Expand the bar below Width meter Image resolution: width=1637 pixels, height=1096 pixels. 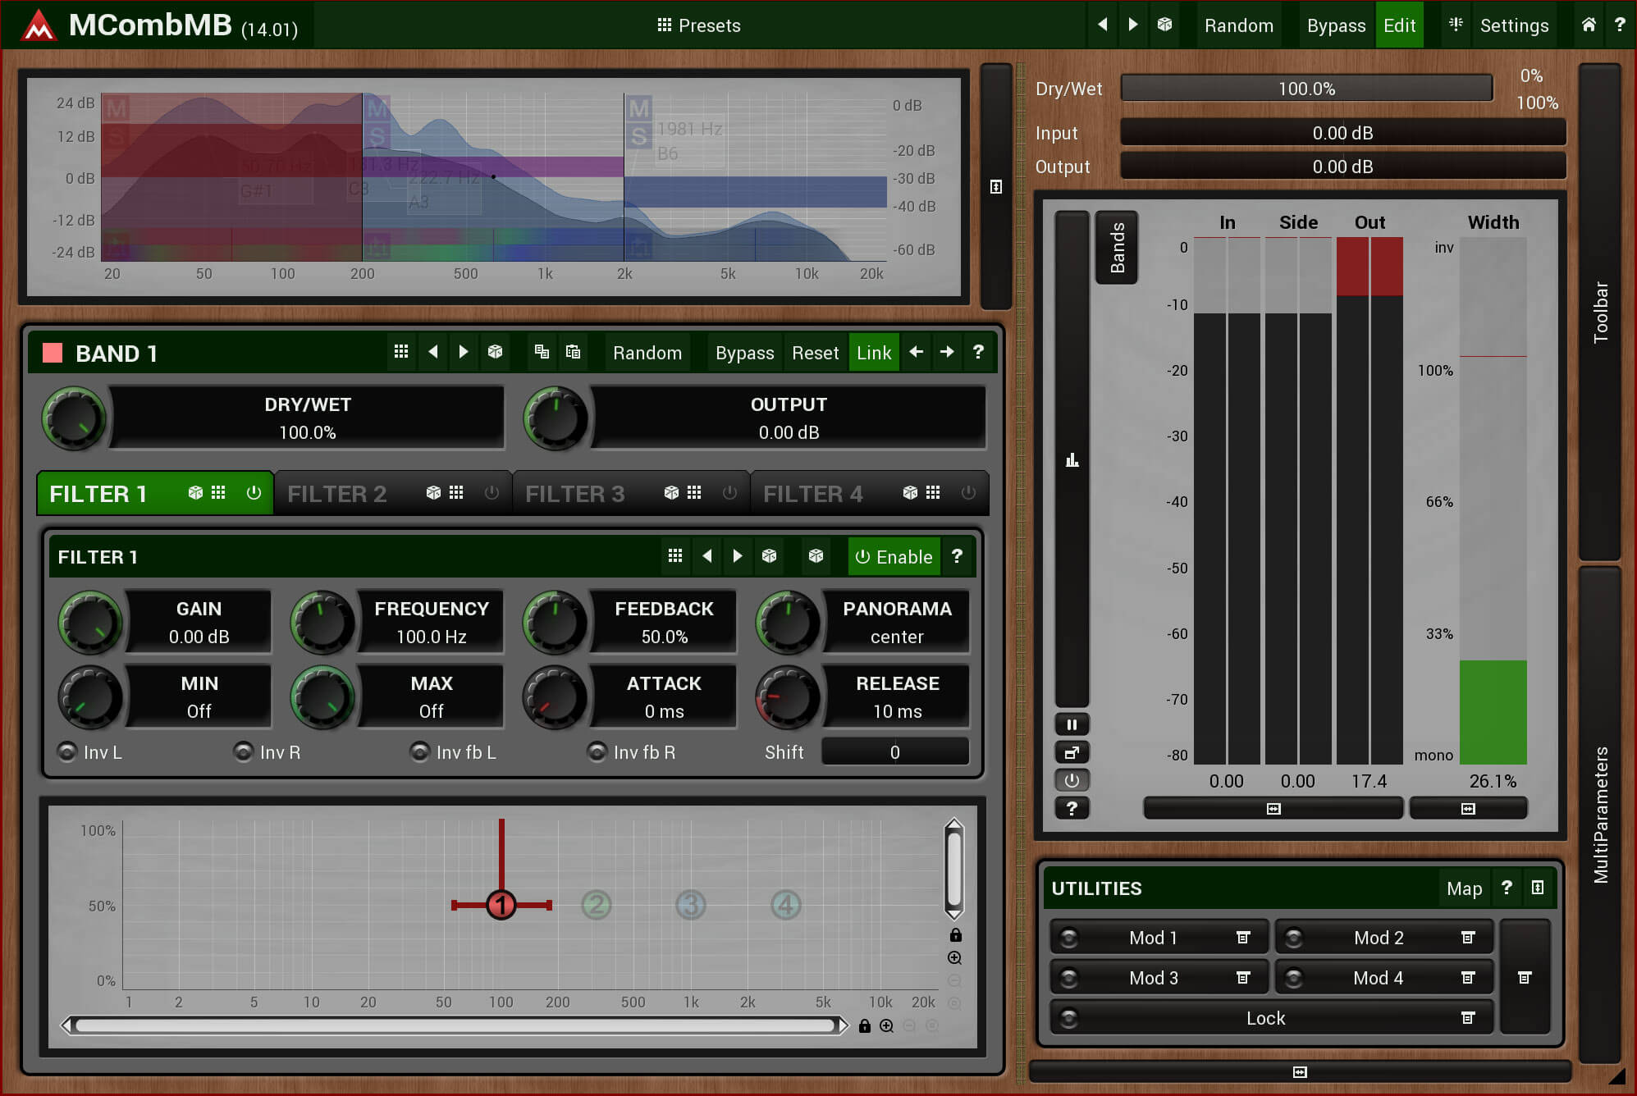[1468, 809]
